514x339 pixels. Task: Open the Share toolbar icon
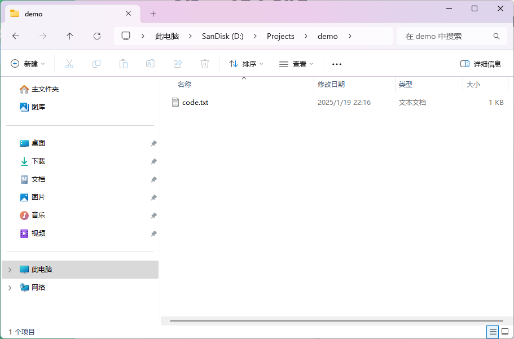[x=177, y=63]
